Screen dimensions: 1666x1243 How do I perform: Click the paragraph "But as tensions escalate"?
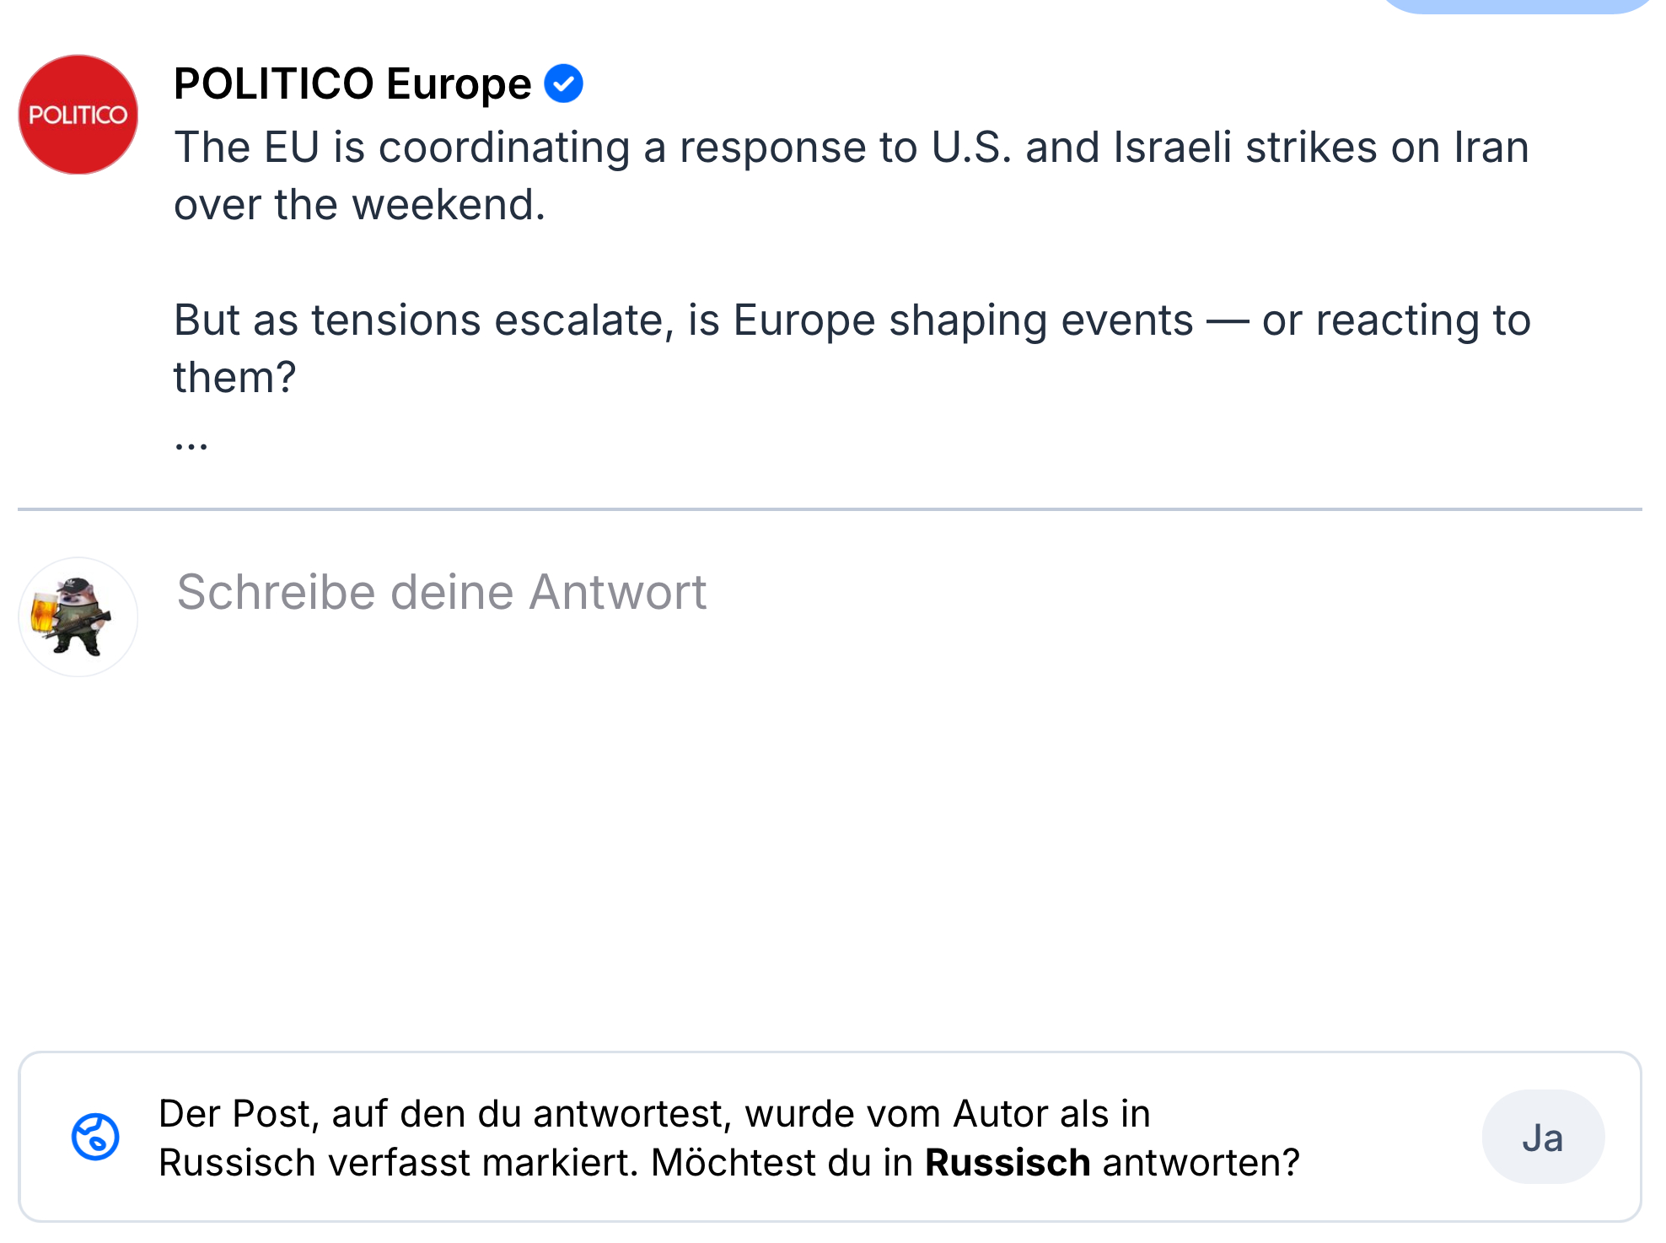point(852,321)
